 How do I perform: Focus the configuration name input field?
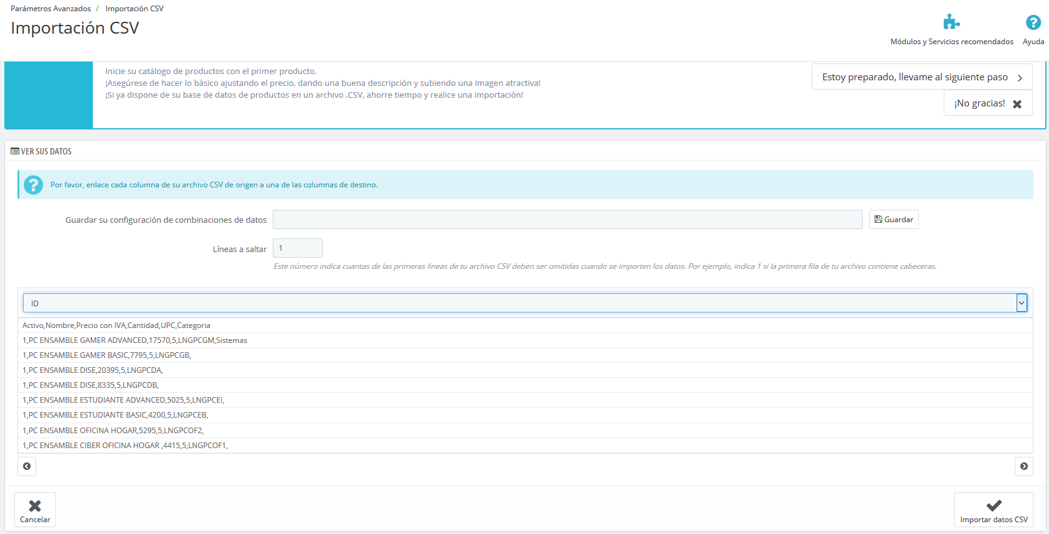pos(567,220)
